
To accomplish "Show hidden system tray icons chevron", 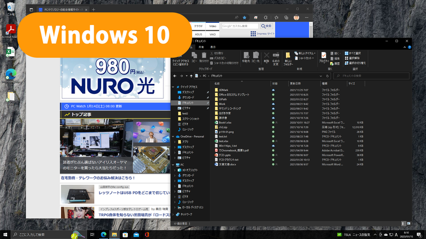I will (x=375, y=235).
